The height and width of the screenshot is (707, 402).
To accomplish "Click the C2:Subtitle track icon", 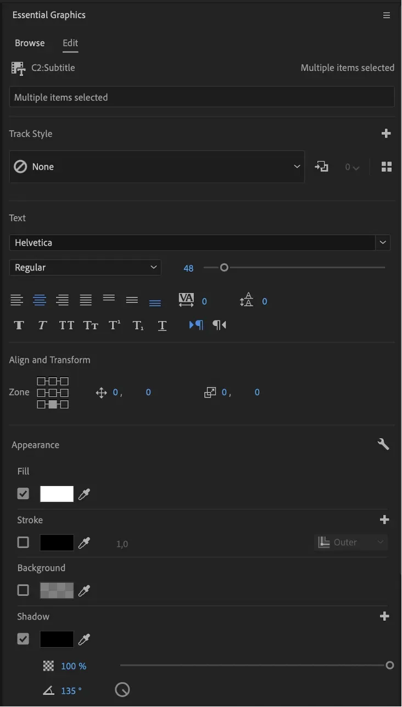I will 18,68.
